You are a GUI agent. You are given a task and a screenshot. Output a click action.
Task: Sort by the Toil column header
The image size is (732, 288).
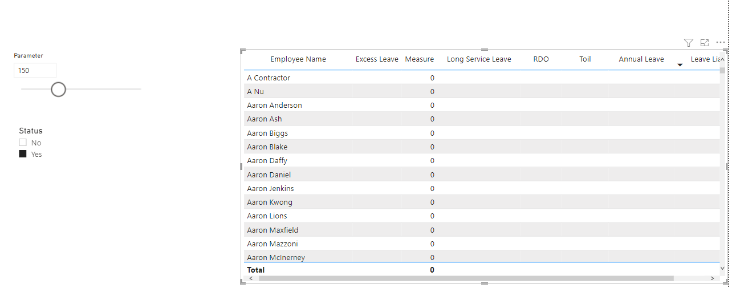585,59
